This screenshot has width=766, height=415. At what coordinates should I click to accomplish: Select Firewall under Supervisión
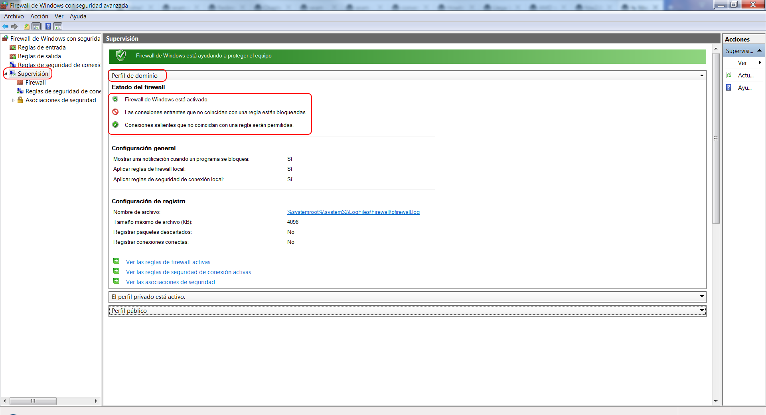(36, 83)
